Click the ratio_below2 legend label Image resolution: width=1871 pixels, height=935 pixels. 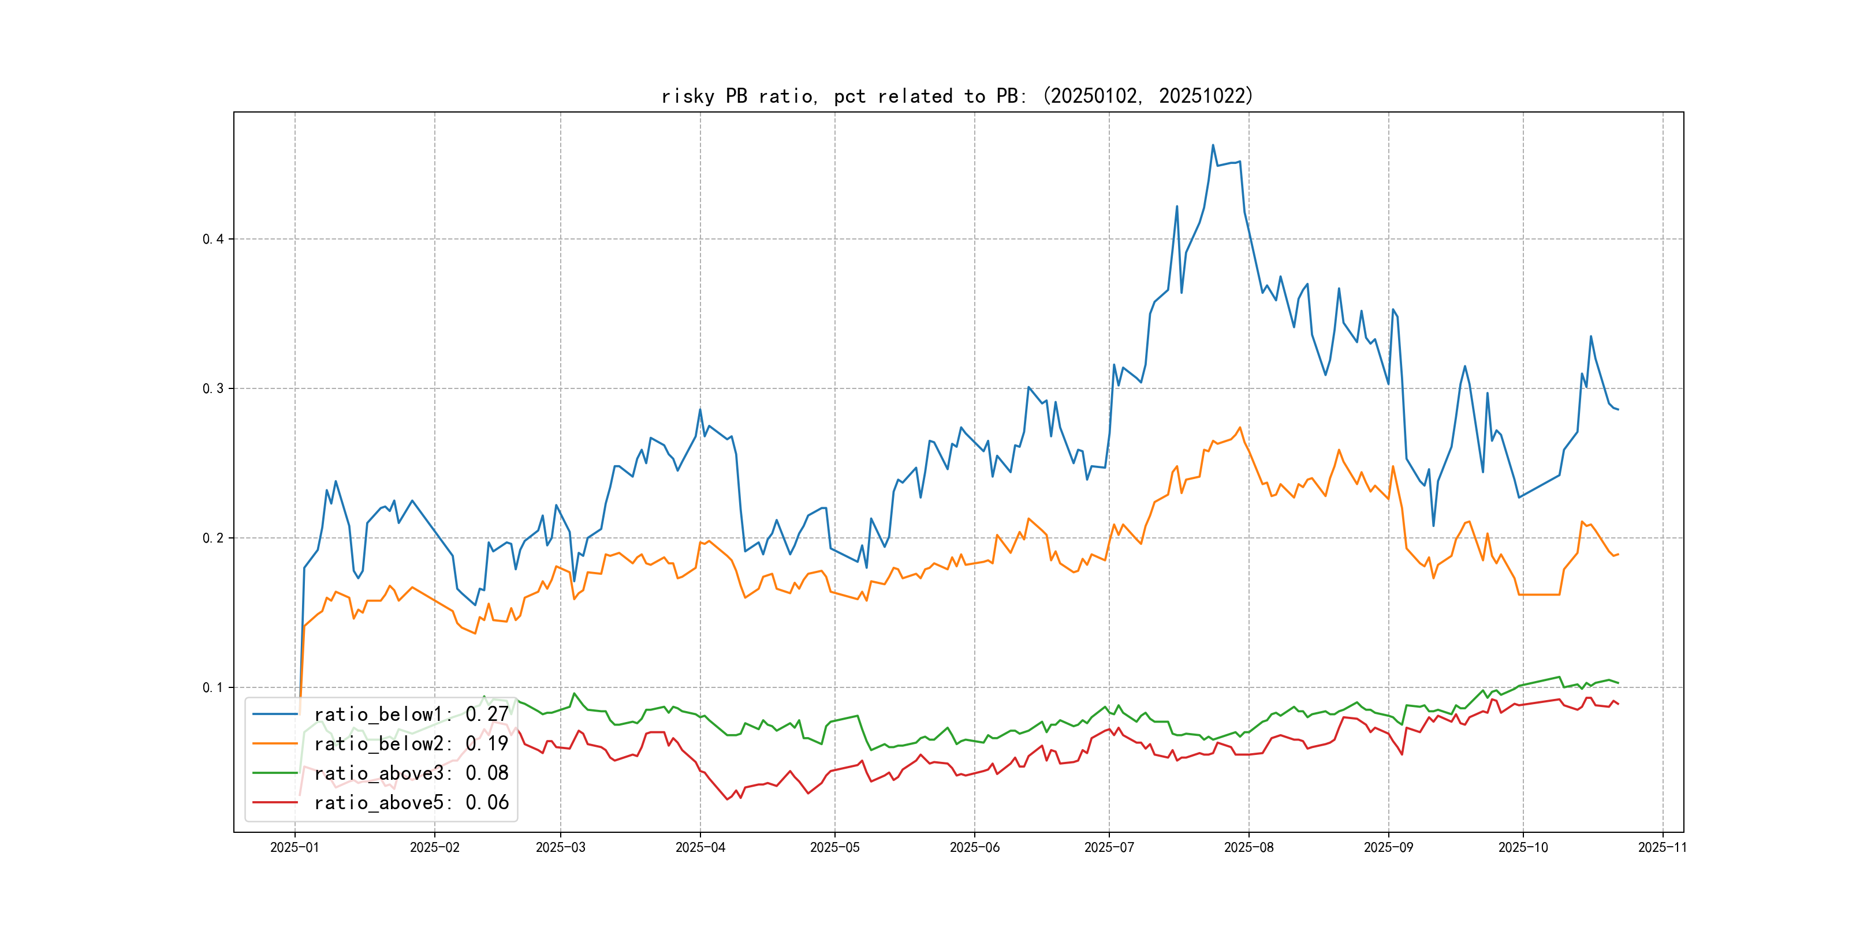click(411, 744)
